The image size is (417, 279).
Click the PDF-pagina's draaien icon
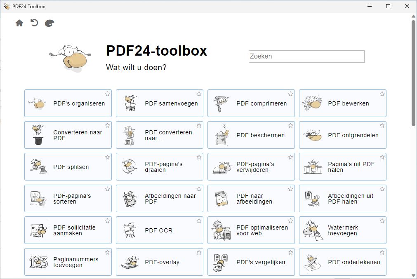coord(130,166)
